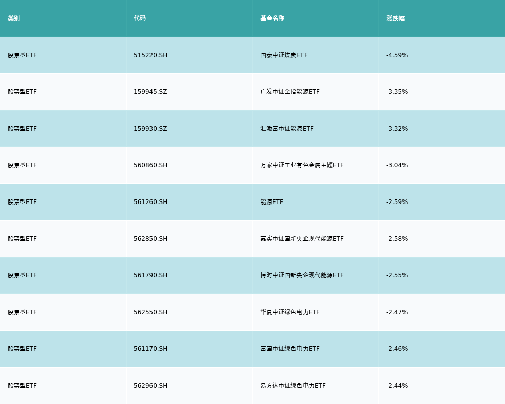Viewport: 505px width, 404px height.
Task: Select code 562850.SH
Action: (x=150, y=239)
